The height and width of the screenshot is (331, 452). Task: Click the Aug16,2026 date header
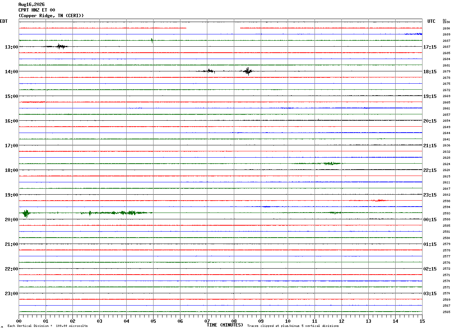pyautogui.click(x=31, y=4)
